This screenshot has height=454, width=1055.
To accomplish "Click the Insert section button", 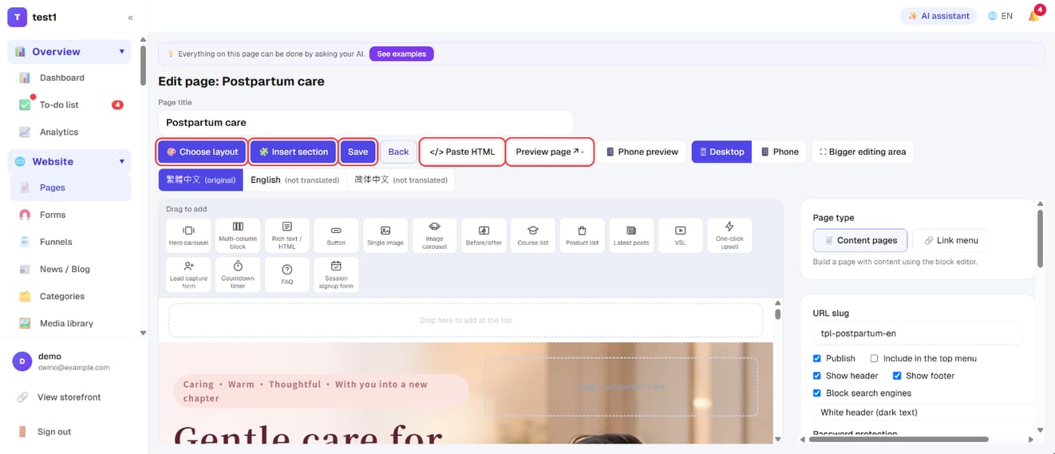I will tap(293, 152).
